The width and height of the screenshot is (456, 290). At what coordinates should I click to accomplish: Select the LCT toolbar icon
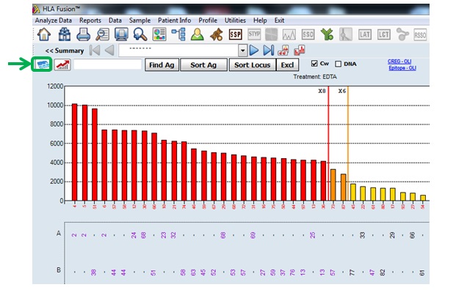point(383,34)
